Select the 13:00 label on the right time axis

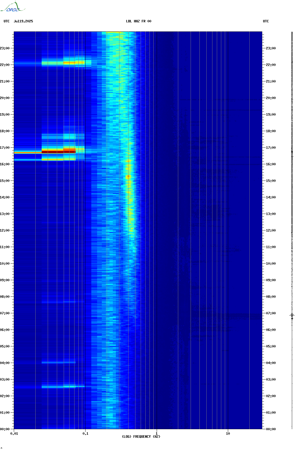[x=271, y=214]
